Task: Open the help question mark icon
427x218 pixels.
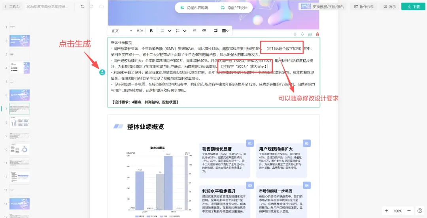Action: point(419,211)
